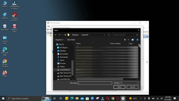
Task: Show hidden system tray icons
Action: [x=140, y=98]
